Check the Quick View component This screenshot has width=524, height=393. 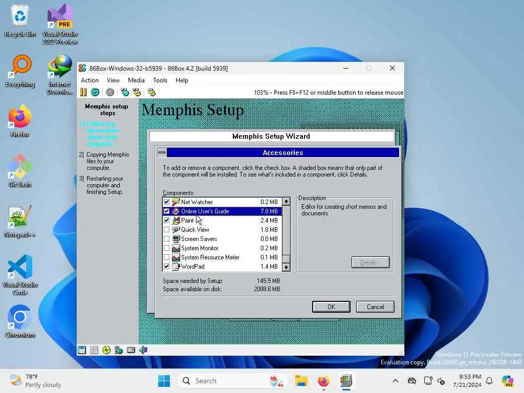click(166, 230)
